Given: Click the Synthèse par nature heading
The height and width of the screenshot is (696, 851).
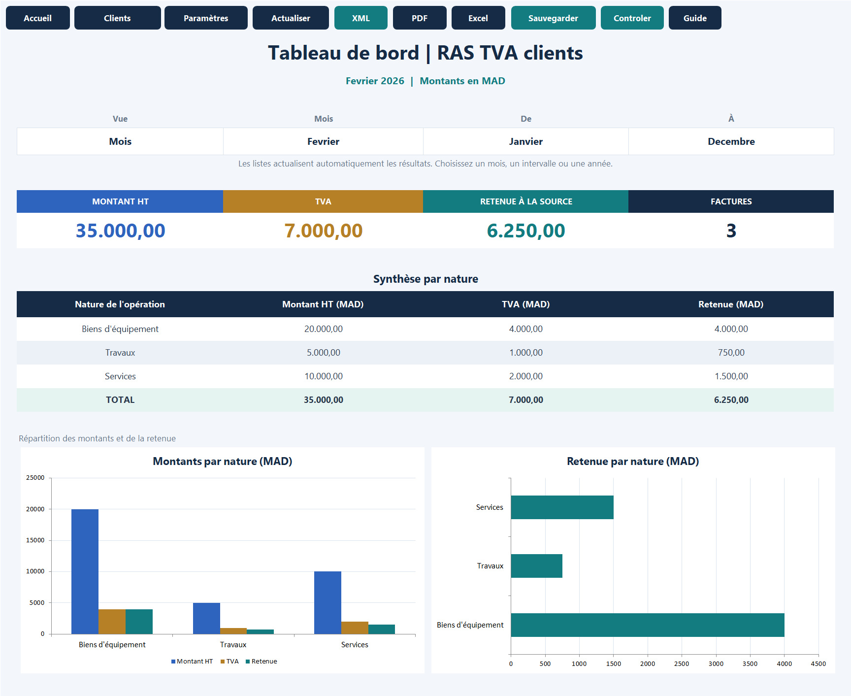Looking at the screenshot, I should pyautogui.click(x=425, y=279).
